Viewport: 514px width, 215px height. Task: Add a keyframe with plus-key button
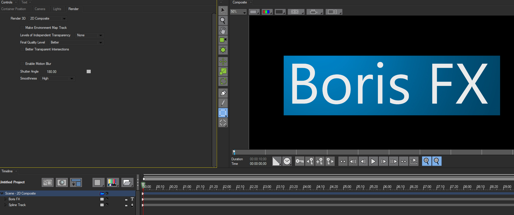[320, 161]
